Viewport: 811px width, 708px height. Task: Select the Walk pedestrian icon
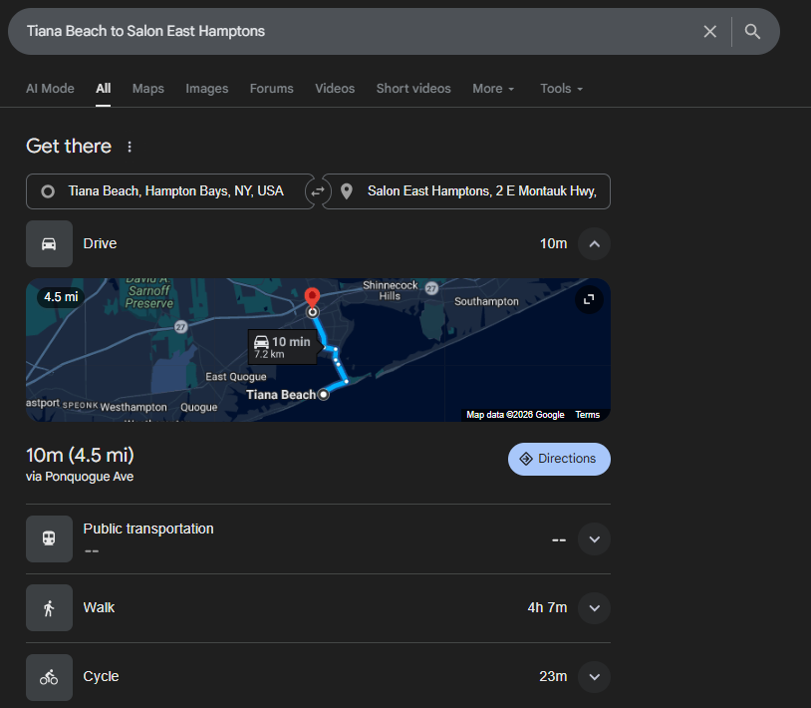click(49, 608)
